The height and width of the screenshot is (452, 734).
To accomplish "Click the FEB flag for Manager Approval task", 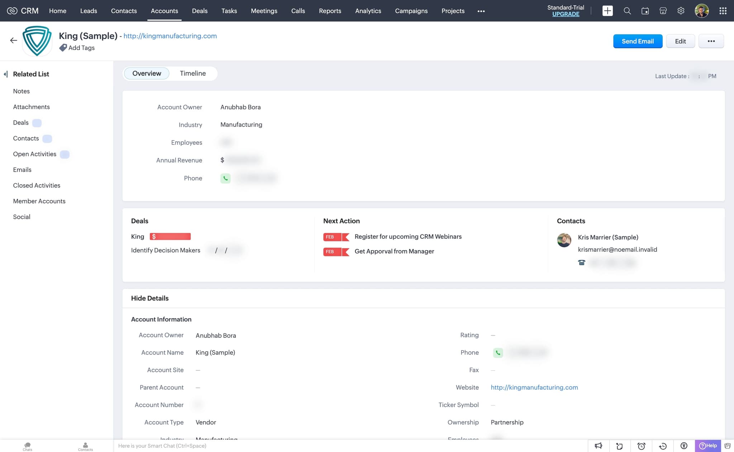I will click(x=336, y=252).
